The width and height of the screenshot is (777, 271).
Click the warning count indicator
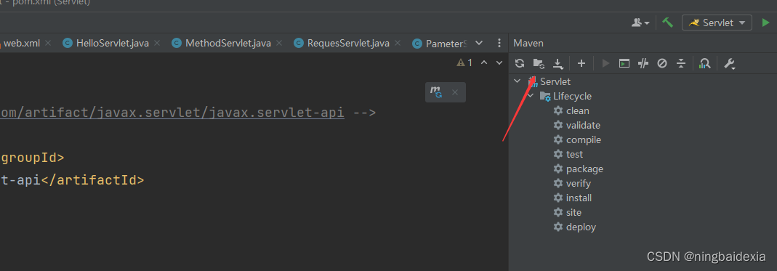[464, 62]
